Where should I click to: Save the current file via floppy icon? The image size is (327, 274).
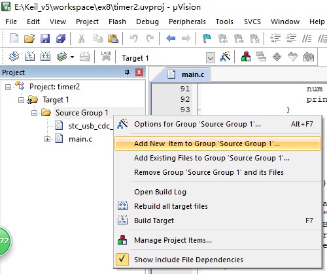pos(45,38)
